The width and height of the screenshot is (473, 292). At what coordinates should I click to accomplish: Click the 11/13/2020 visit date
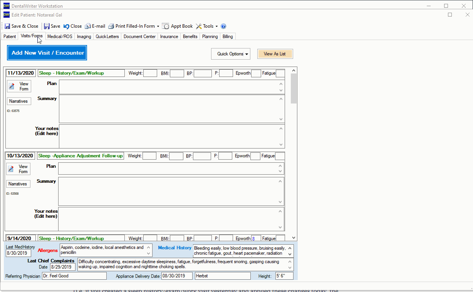(x=21, y=73)
